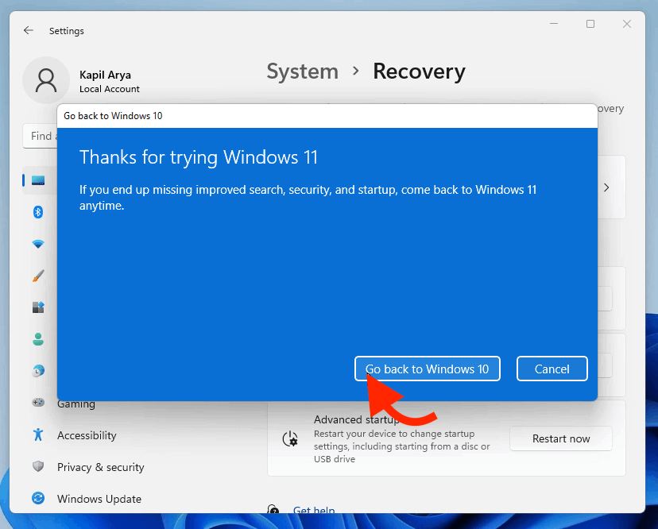
Task: Select the Bluetooth & devices icon in sidebar
Action: pyautogui.click(x=38, y=212)
